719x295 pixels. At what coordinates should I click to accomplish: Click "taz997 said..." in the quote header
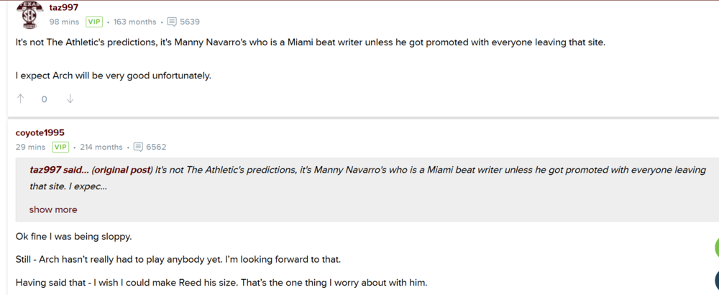click(x=59, y=171)
